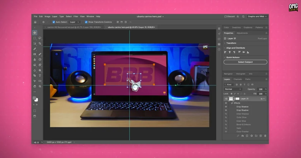Switch to the Adjustments tab

click(242, 33)
